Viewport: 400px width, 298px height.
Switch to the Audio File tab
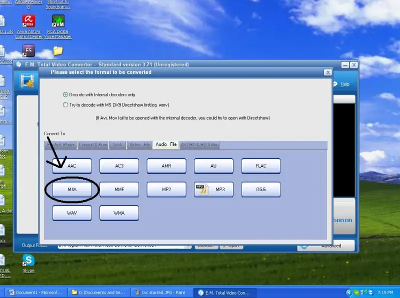coord(166,144)
